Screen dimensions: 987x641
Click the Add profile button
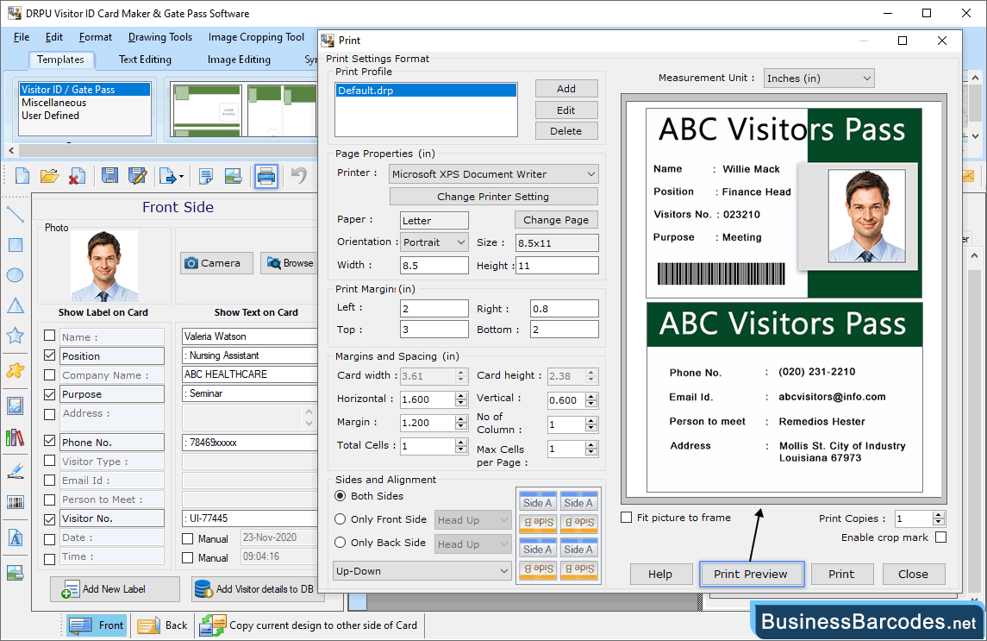point(565,89)
